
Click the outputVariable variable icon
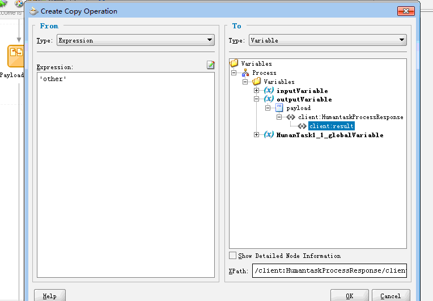tap(269, 99)
